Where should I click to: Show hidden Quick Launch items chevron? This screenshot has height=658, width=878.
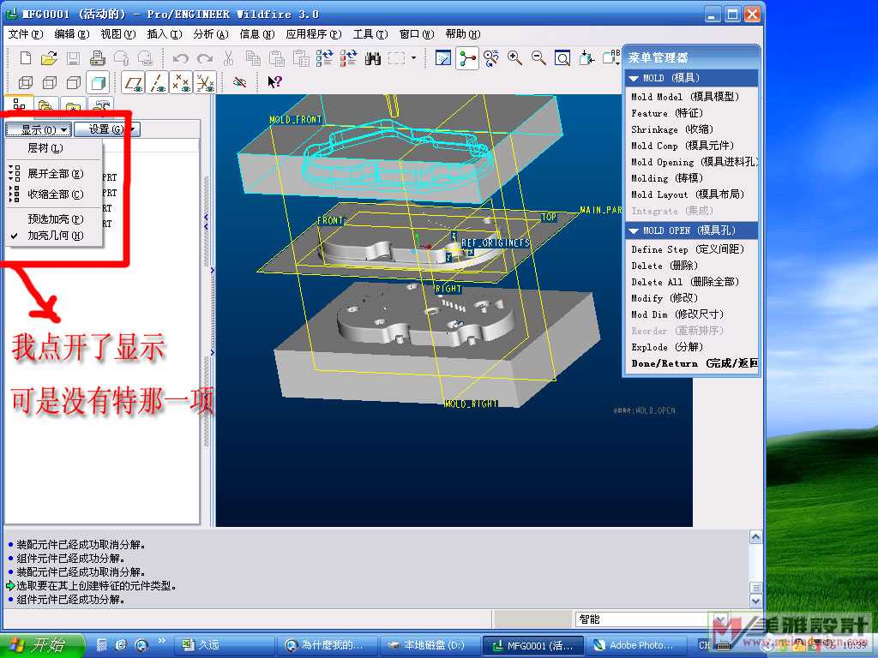point(162,640)
